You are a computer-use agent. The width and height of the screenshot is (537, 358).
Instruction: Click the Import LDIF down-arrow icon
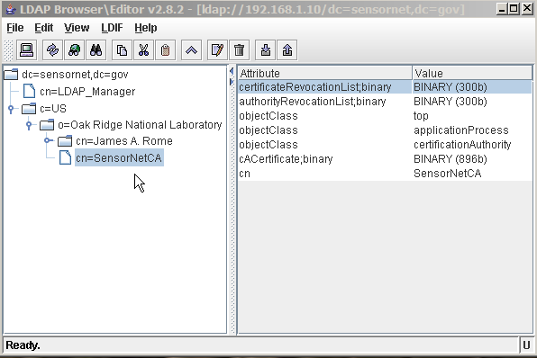tap(266, 50)
